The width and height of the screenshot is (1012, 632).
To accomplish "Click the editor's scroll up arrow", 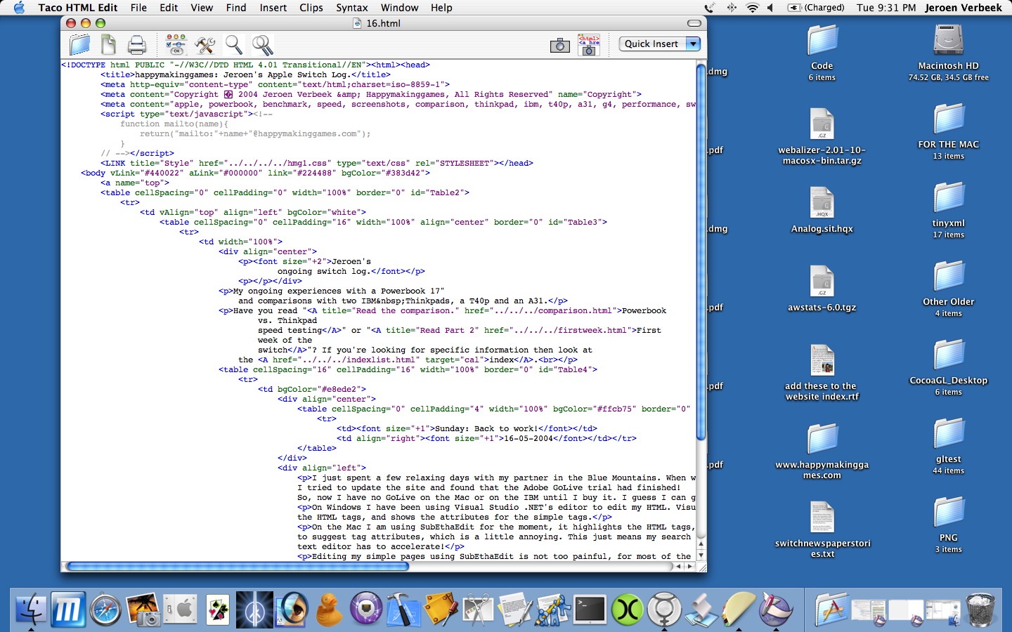I will coord(701,545).
